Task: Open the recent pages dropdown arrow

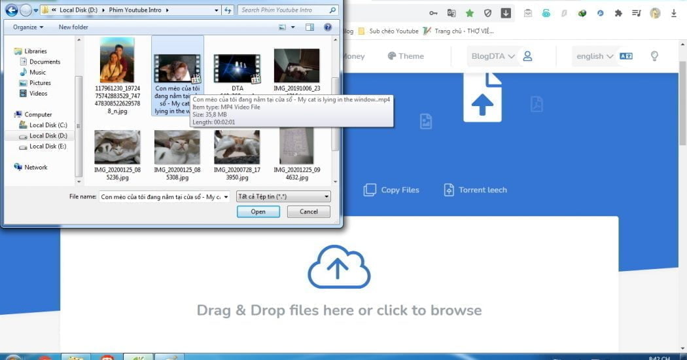Action: click(36, 10)
